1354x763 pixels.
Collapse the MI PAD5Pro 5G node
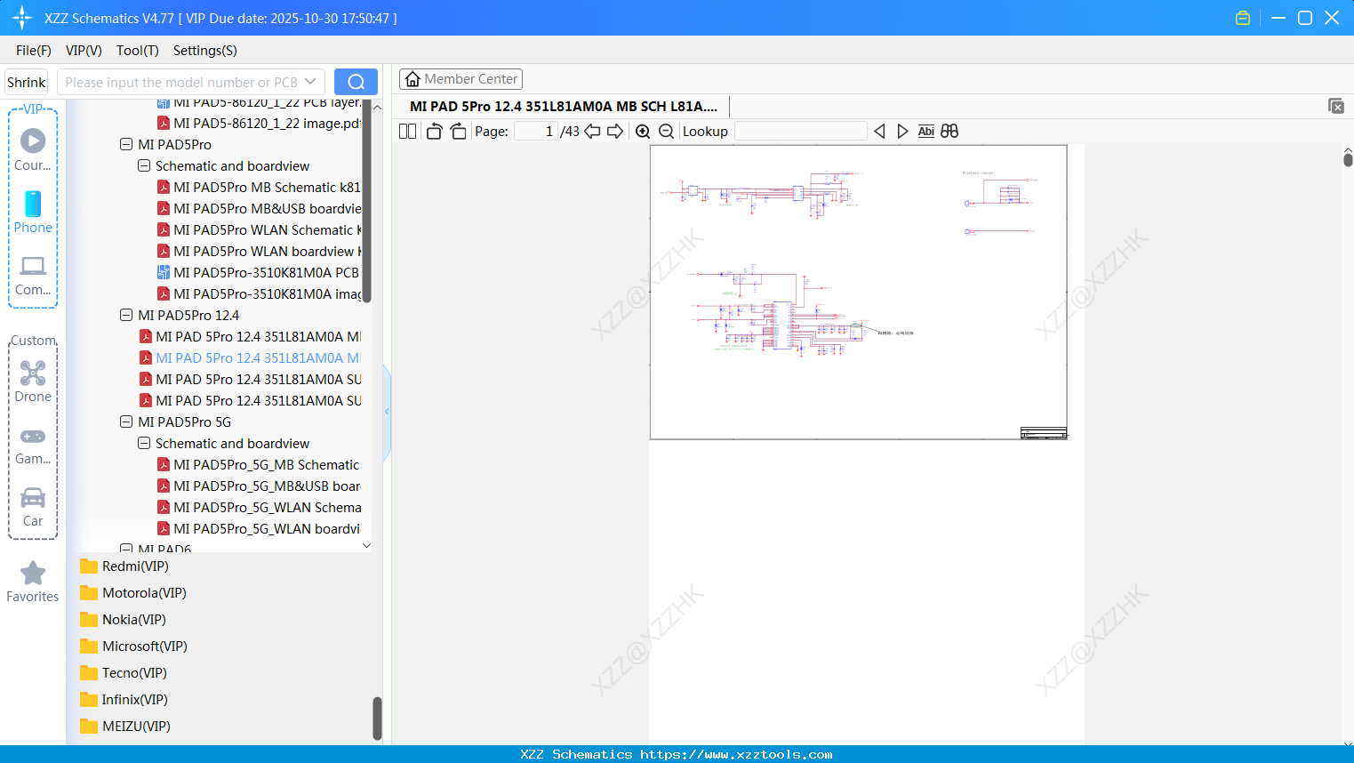(126, 422)
